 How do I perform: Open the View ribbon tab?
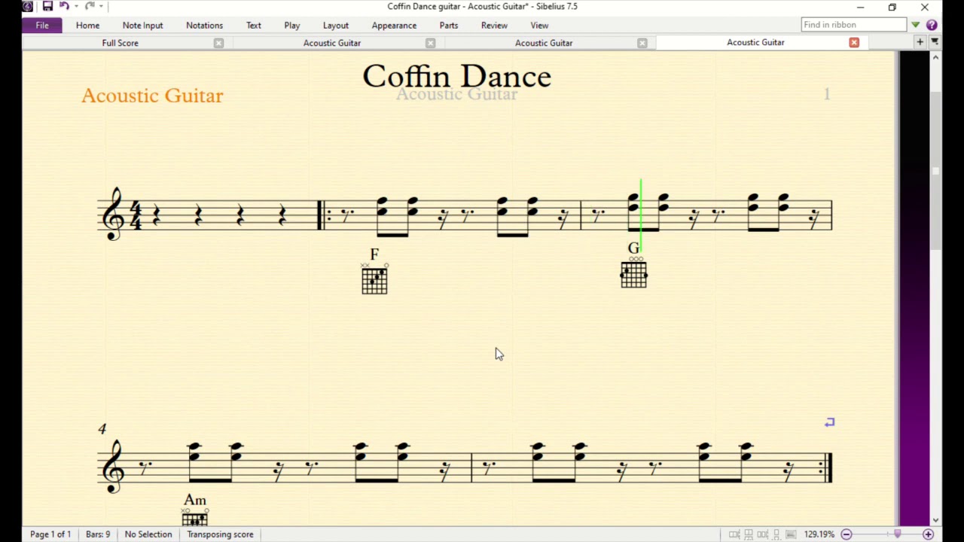539,26
